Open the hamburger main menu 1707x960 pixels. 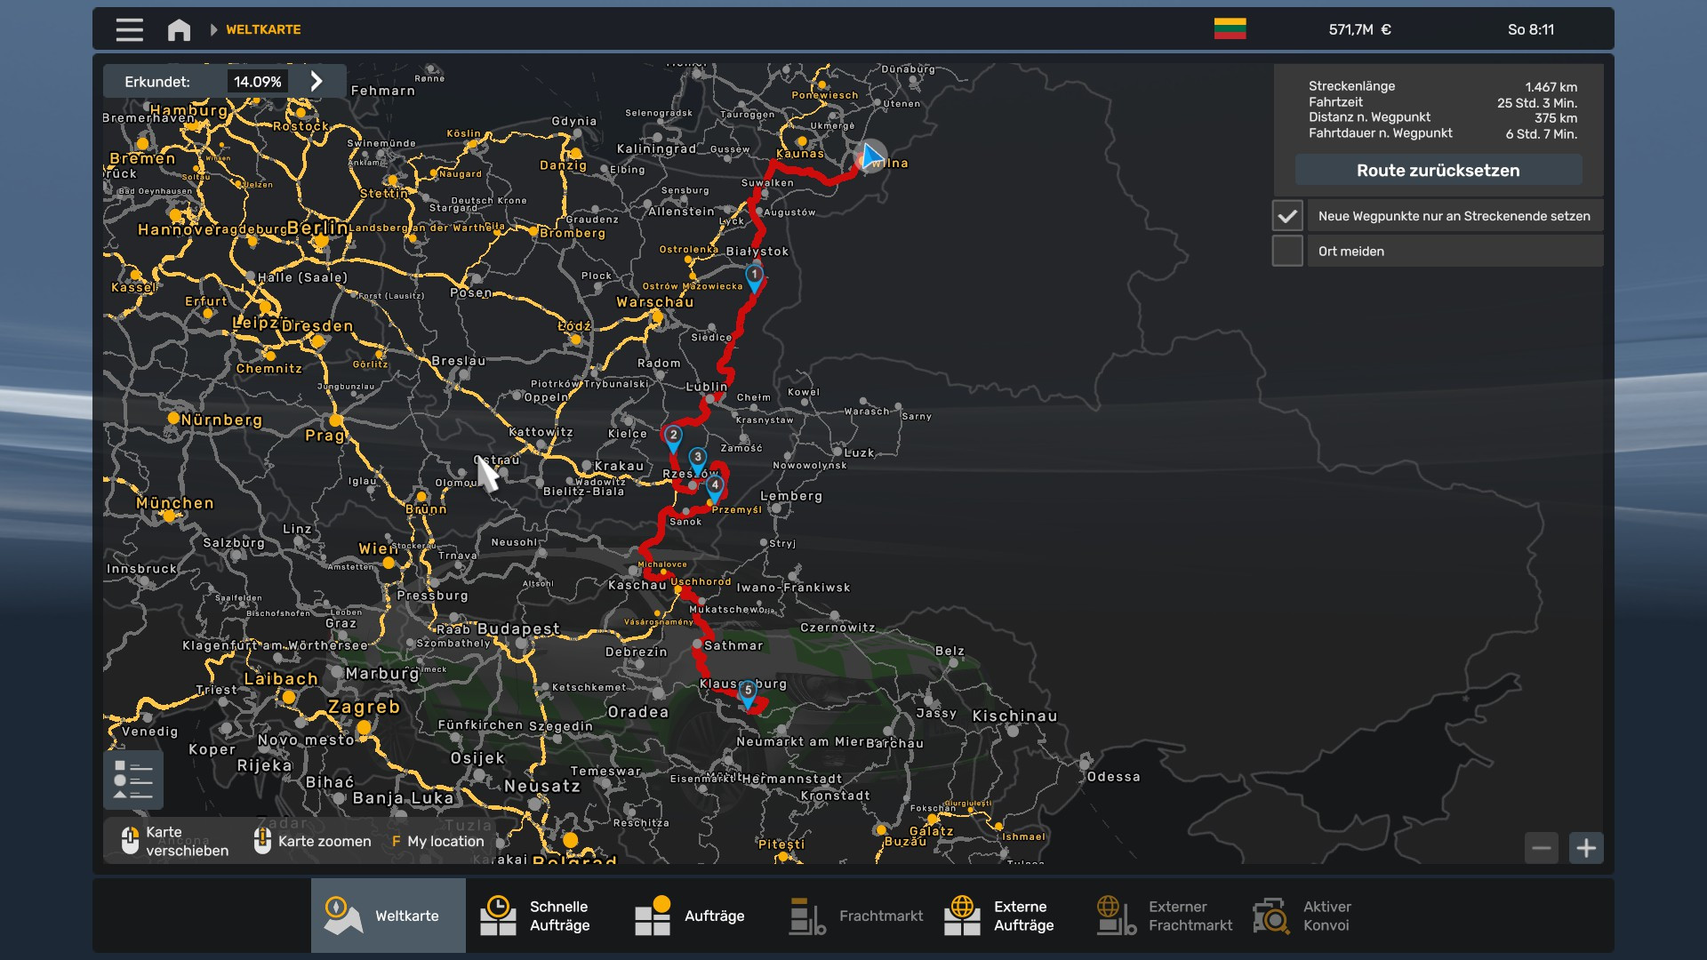click(x=129, y=29)
